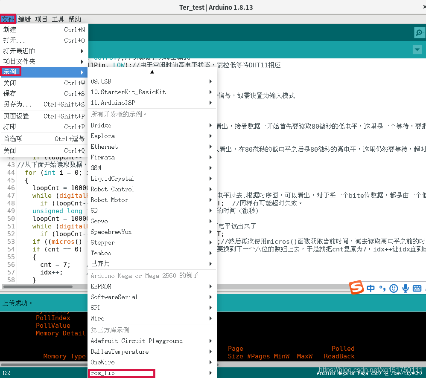Toggle Sogou punctuation mode icon
Viewport: 426px width, 378px height.
click(382, 288)
